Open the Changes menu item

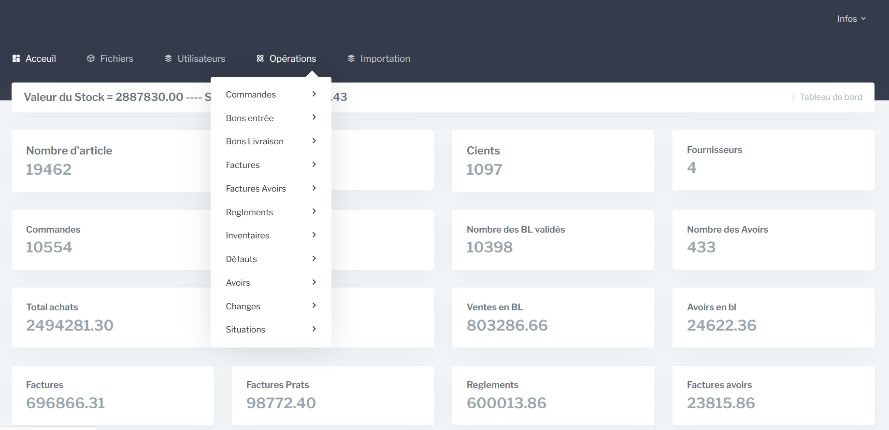point(243,306)
